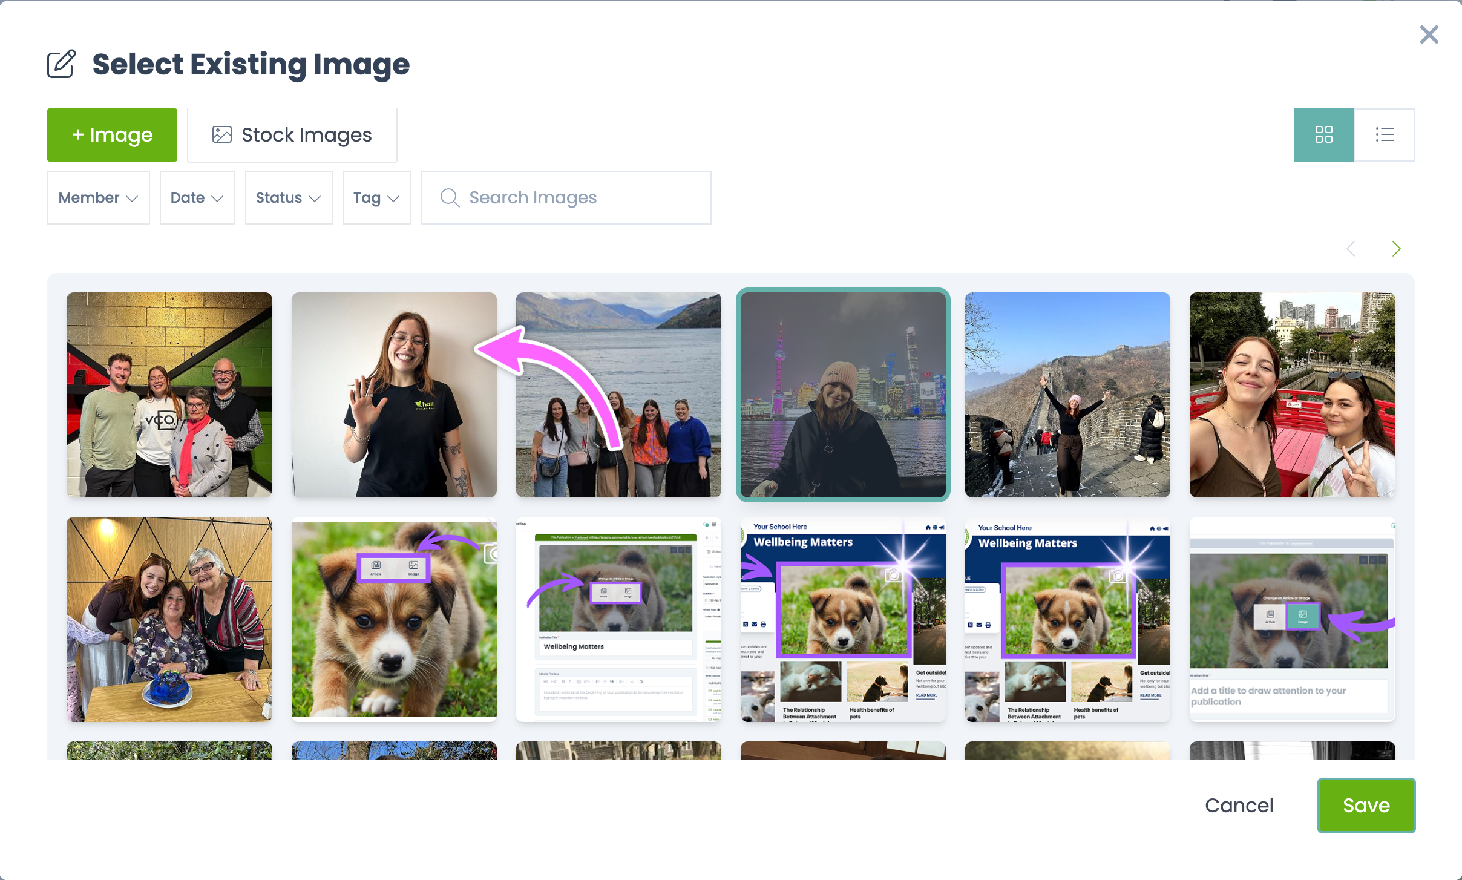1462x880 pixels.
Task: Switch to list view
Action: [1384, 134]
